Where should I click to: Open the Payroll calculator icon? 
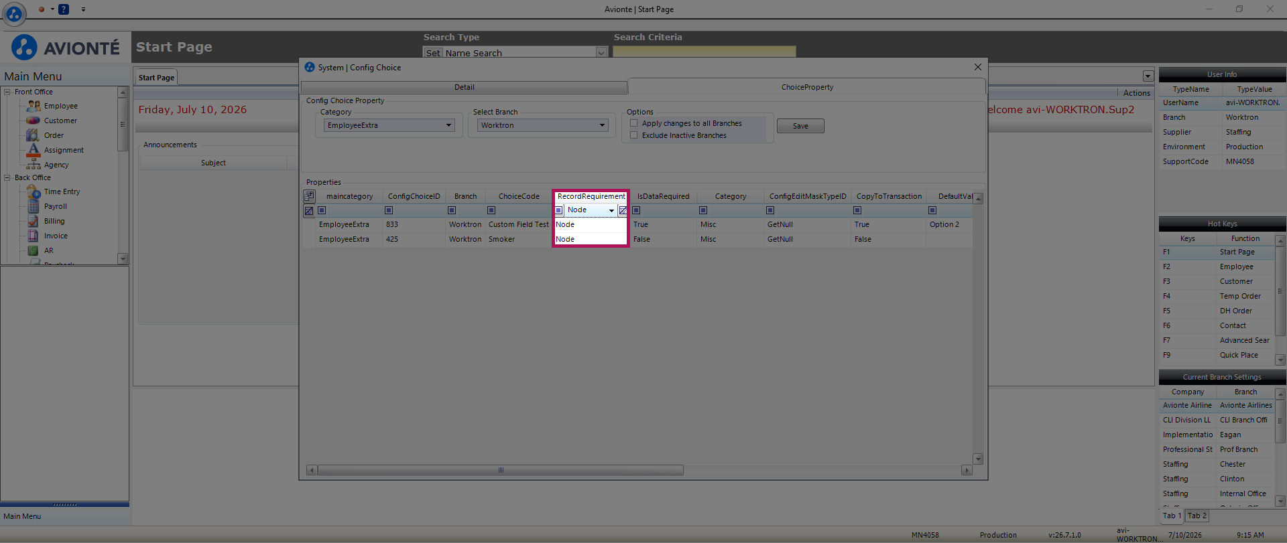pos(33,206)
